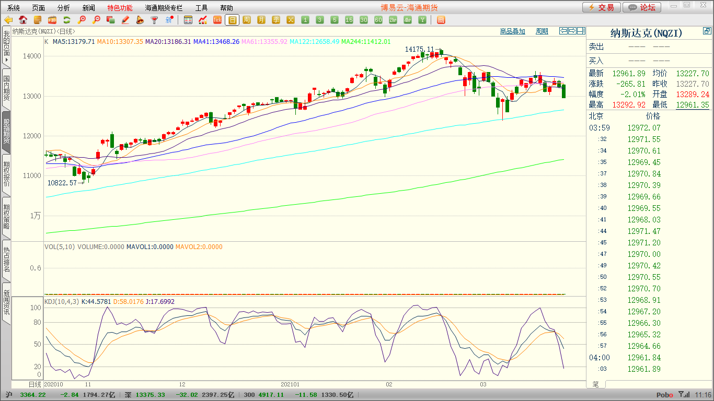The height and width of the screenshot is (401, 714).
Task: Click the green refresh arrows icon
Action: [x=67, y=20]
